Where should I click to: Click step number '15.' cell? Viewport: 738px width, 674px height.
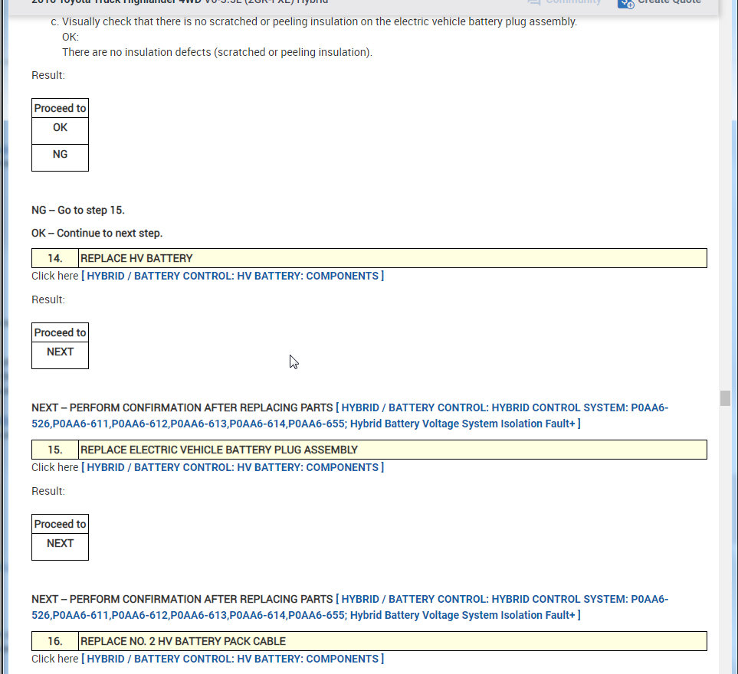(x=55, y=450)
